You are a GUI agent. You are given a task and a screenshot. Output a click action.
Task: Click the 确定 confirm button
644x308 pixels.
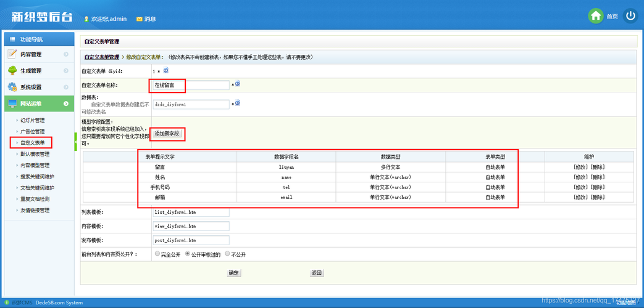(x=234, y=273)
